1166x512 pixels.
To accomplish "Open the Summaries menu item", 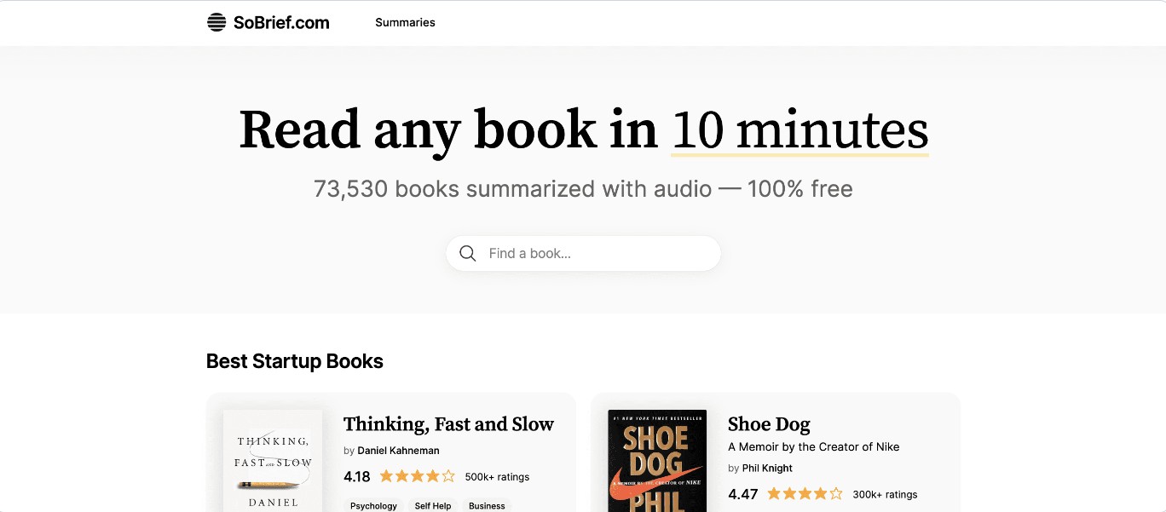I will pyautogui.click(x=405, y=23).
